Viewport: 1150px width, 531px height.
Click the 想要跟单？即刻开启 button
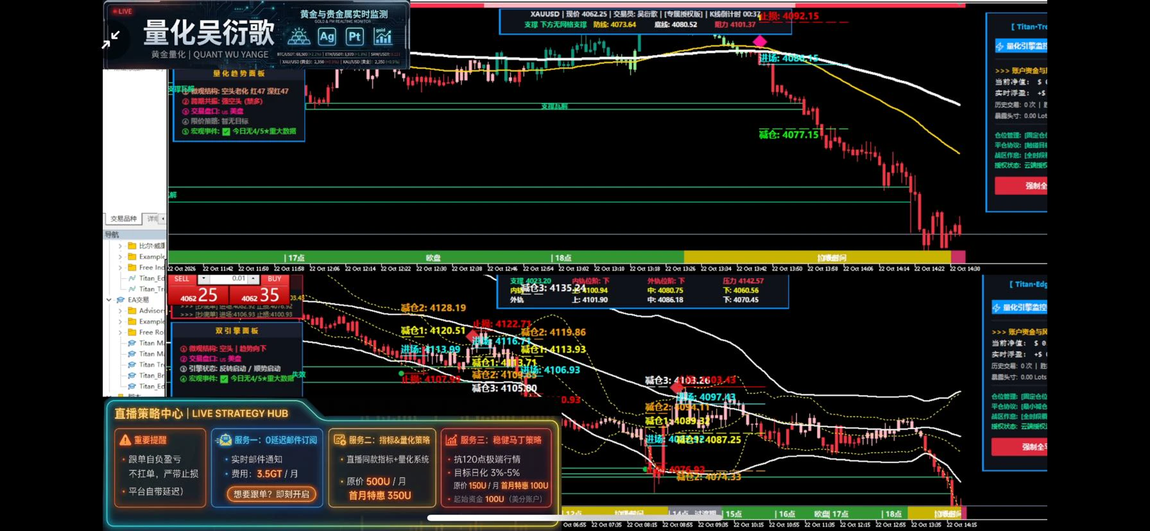click(x=271, y=494)
